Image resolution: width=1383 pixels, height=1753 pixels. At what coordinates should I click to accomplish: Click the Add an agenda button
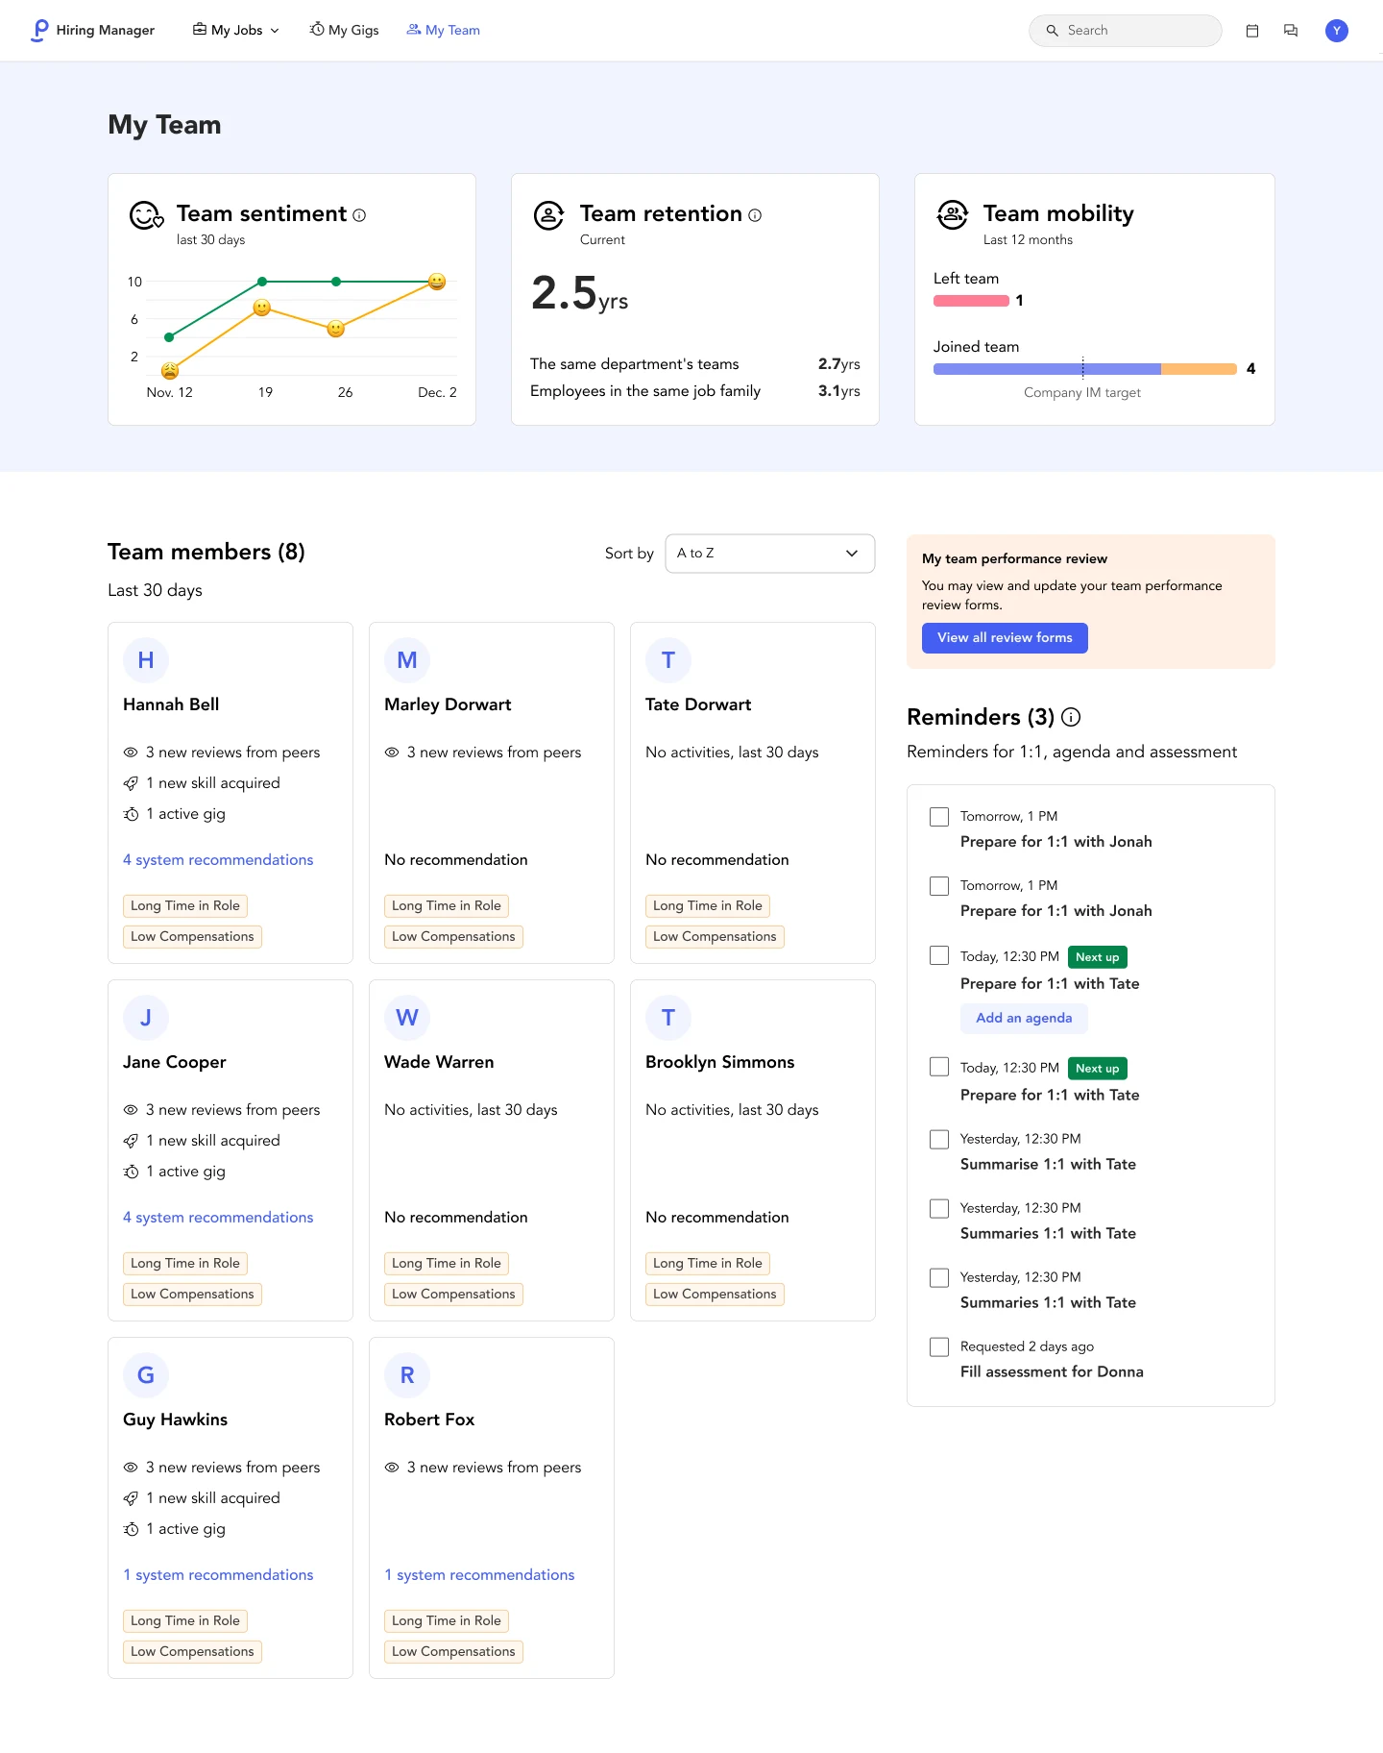tap(1024, 1019)
